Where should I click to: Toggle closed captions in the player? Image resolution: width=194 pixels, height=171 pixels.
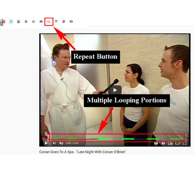pos(156,143)
